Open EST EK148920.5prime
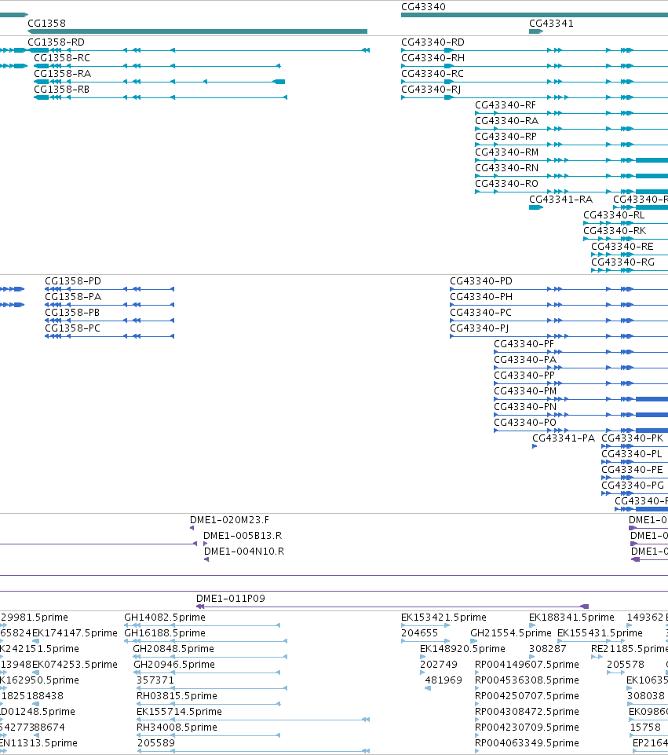 click(x=462, y=649)
